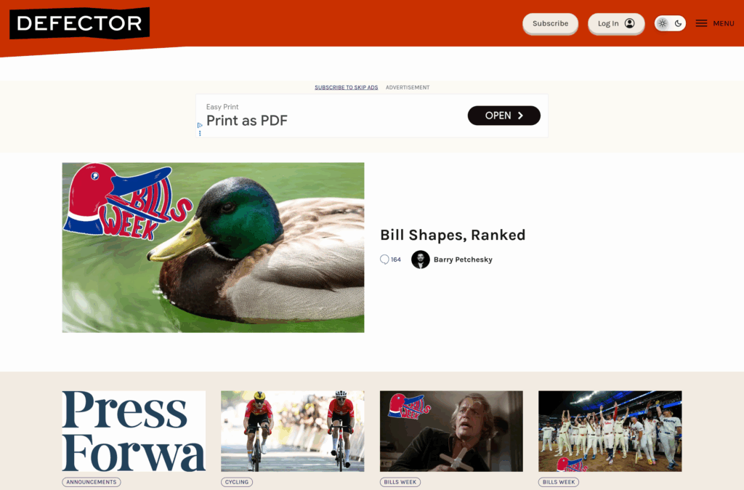Open the baseball team celebration thumbnail
Viewport: 744px width, 490px height.
610,431
